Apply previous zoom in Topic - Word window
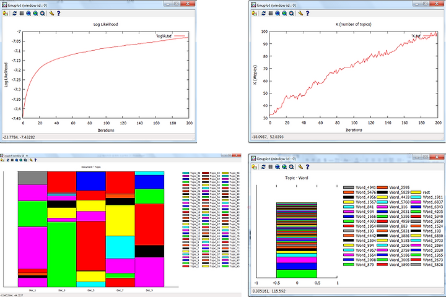 coord(278,167)
